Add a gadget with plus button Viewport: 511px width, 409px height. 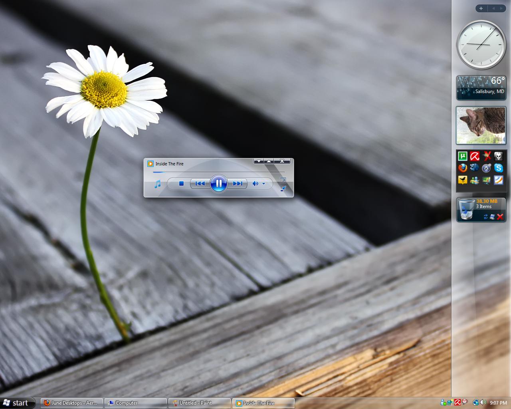[x=481, y=8]
